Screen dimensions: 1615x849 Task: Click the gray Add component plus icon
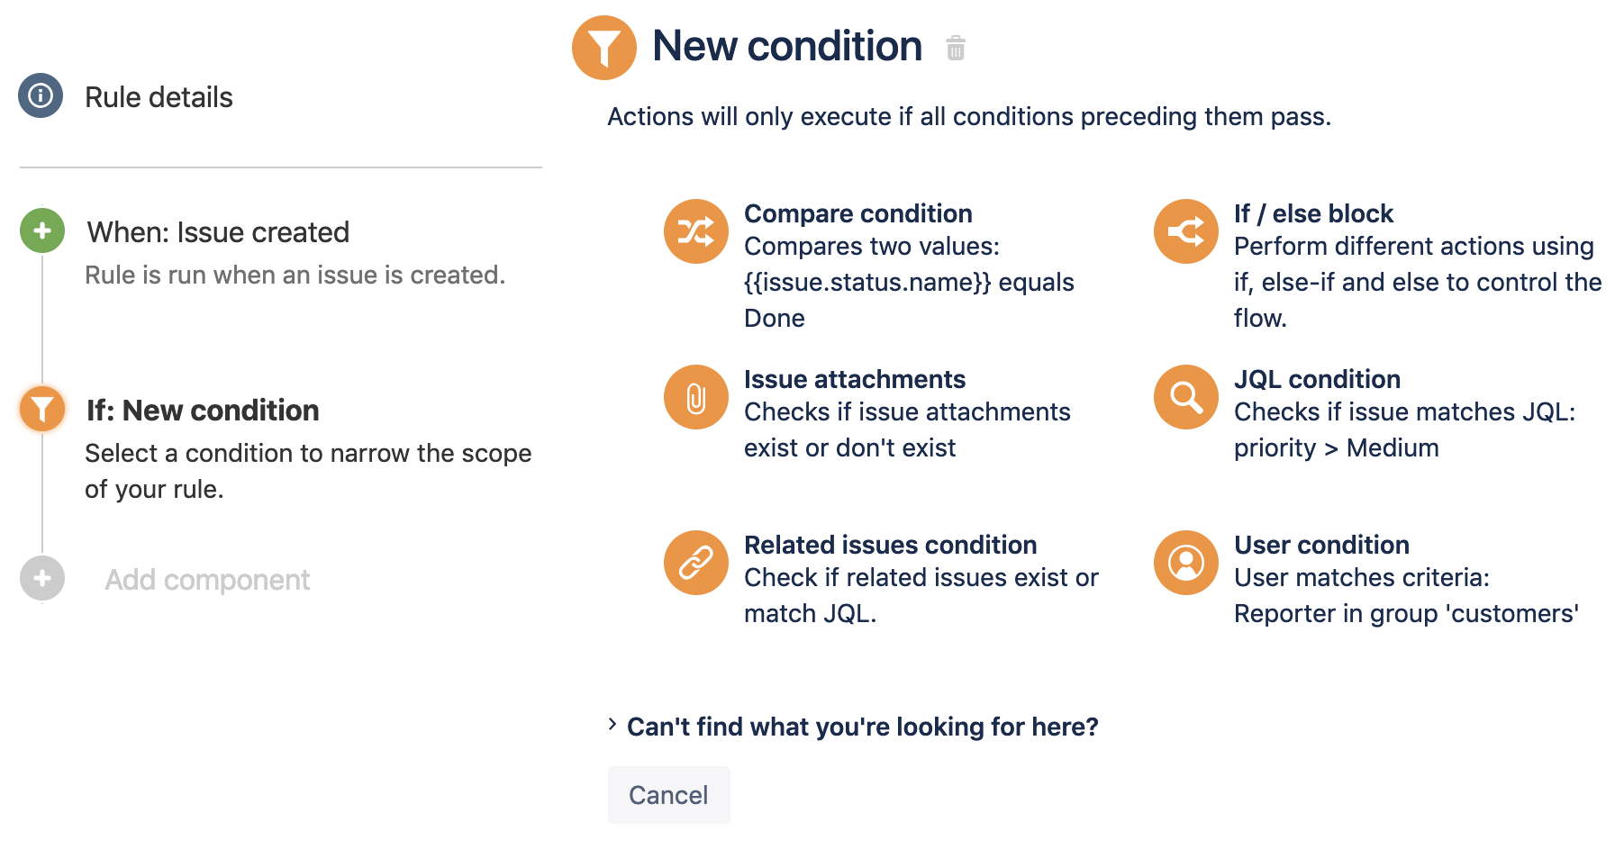click(42, 578)
